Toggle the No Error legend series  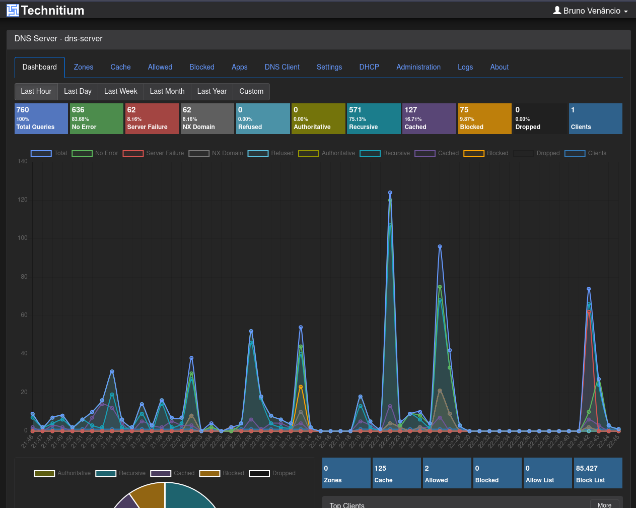tap(95, 153)
